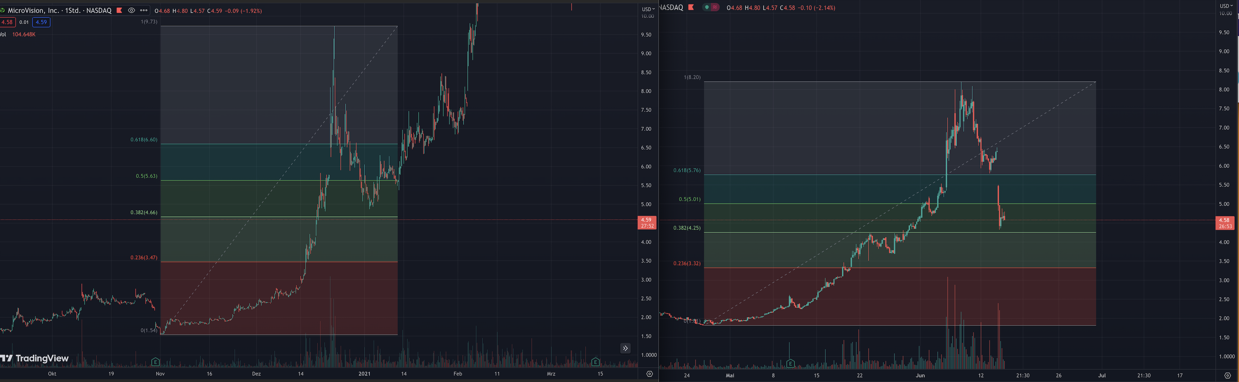Select the 0.618(6.60) Fibonacci level label
Image resolution: width=1239 pixels, height=382 pixels.
point(144,140)
